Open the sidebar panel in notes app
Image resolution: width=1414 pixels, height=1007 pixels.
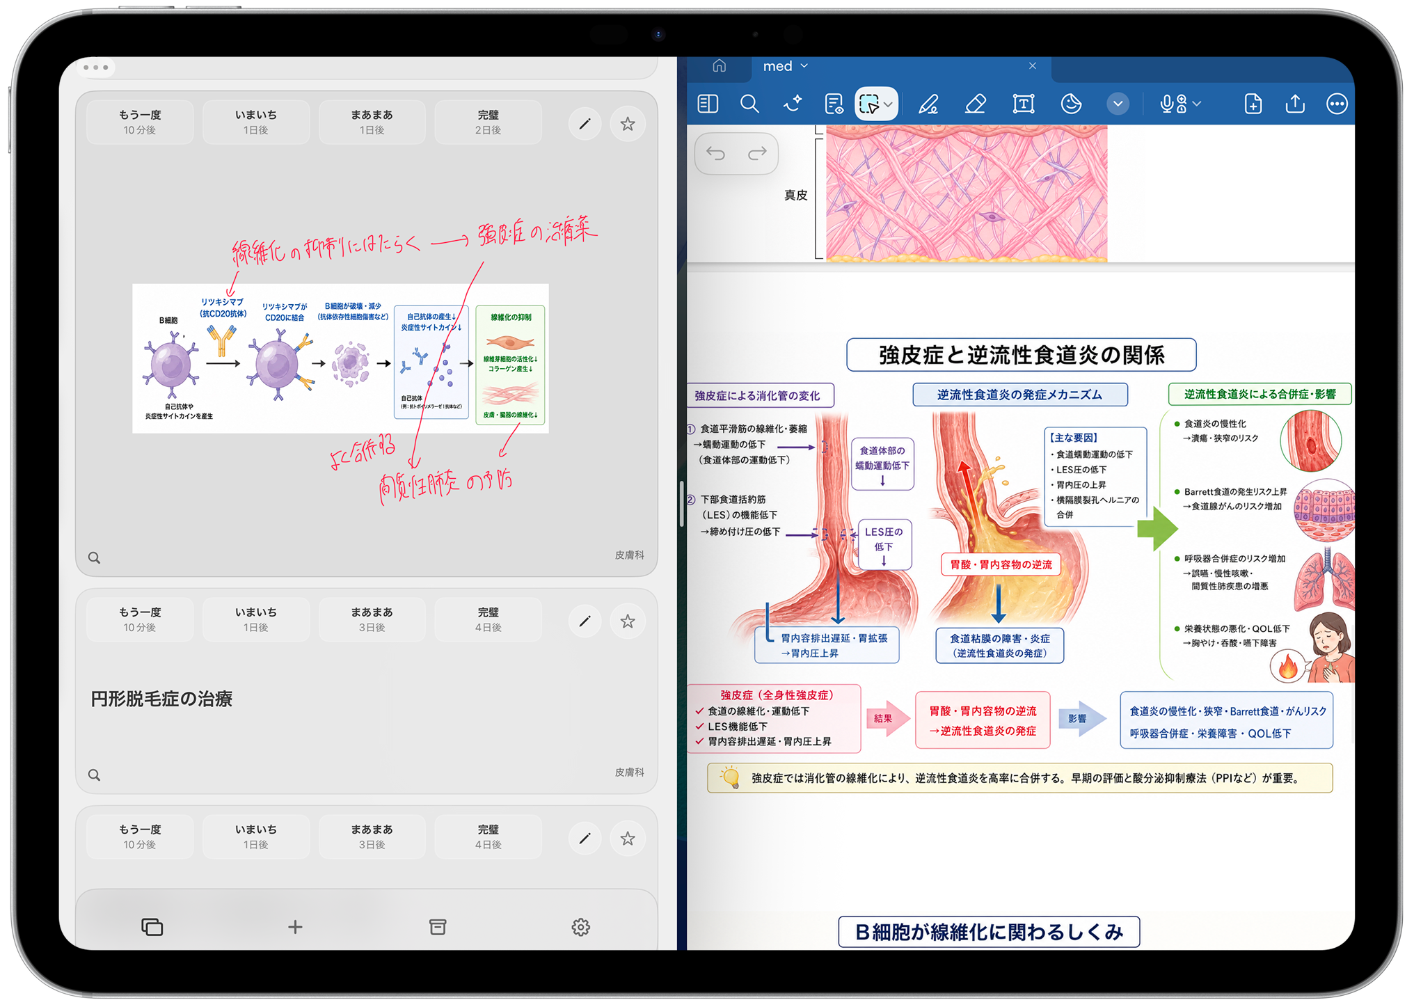click(x=708, y=104)
